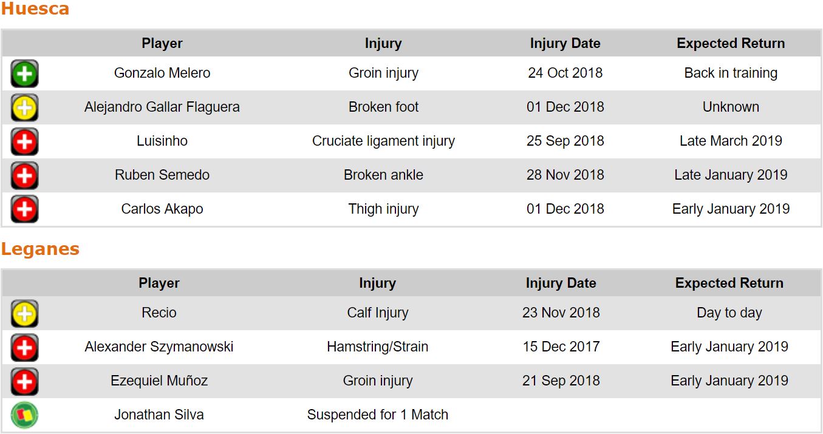Click yellow status icon beside Alejandro Gallar Flaguera
The height and width of the screenshot is (434, 823).
(x=24, y=108)
